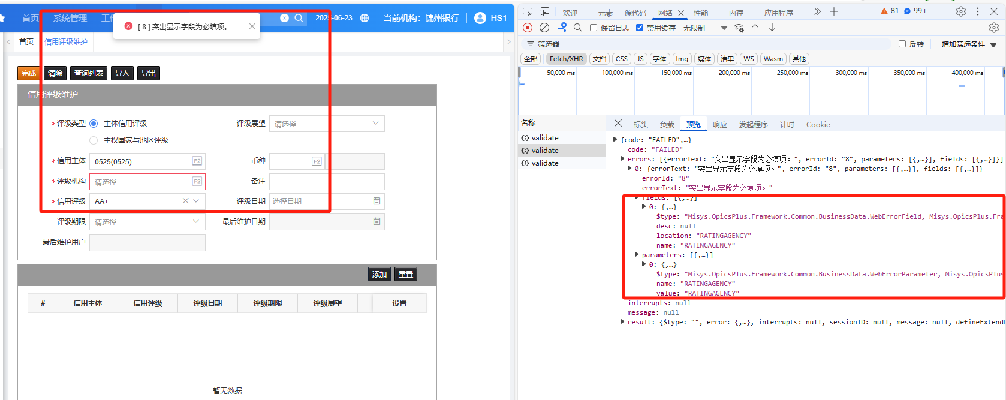Click into the 备注 input field
Image resolution: width=1006 pixels, height=400 pixels.
pos(327,182)
